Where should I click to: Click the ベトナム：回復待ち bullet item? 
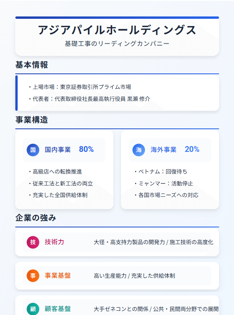[161, 171]
